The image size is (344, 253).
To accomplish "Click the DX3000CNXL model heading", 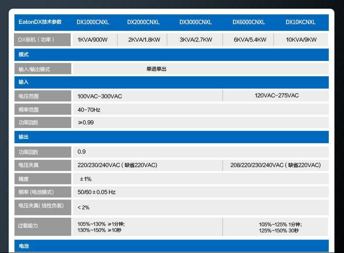I will [x=196, y=22].
